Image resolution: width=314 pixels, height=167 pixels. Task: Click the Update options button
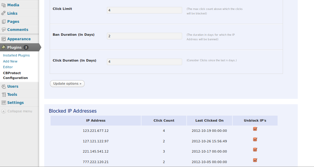tap(67, 84)
